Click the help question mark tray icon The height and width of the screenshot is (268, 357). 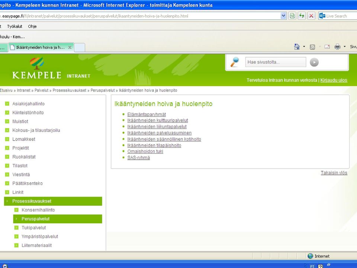[320, 266]
